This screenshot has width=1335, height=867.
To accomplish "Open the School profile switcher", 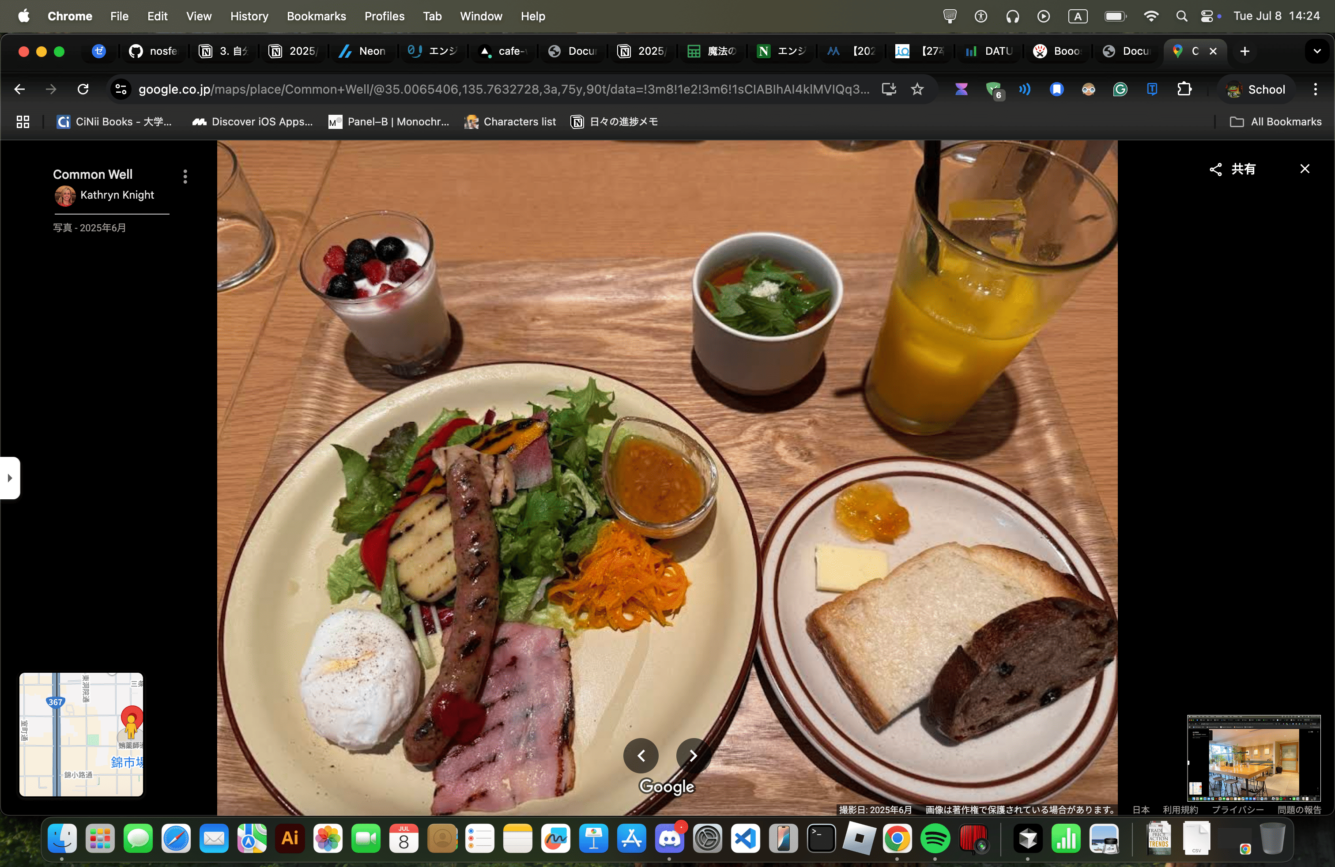I will click(x=1256, y=89).
